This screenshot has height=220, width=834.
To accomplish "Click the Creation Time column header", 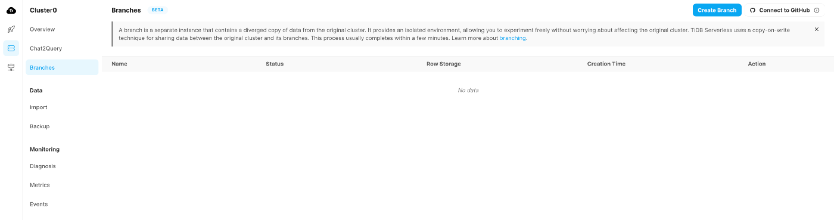I will (x=606, y=64).
